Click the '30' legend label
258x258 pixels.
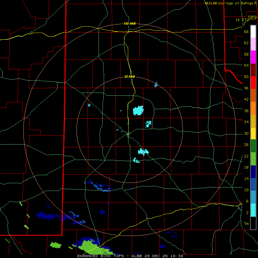pyautogui.click(x=246, y=133)
